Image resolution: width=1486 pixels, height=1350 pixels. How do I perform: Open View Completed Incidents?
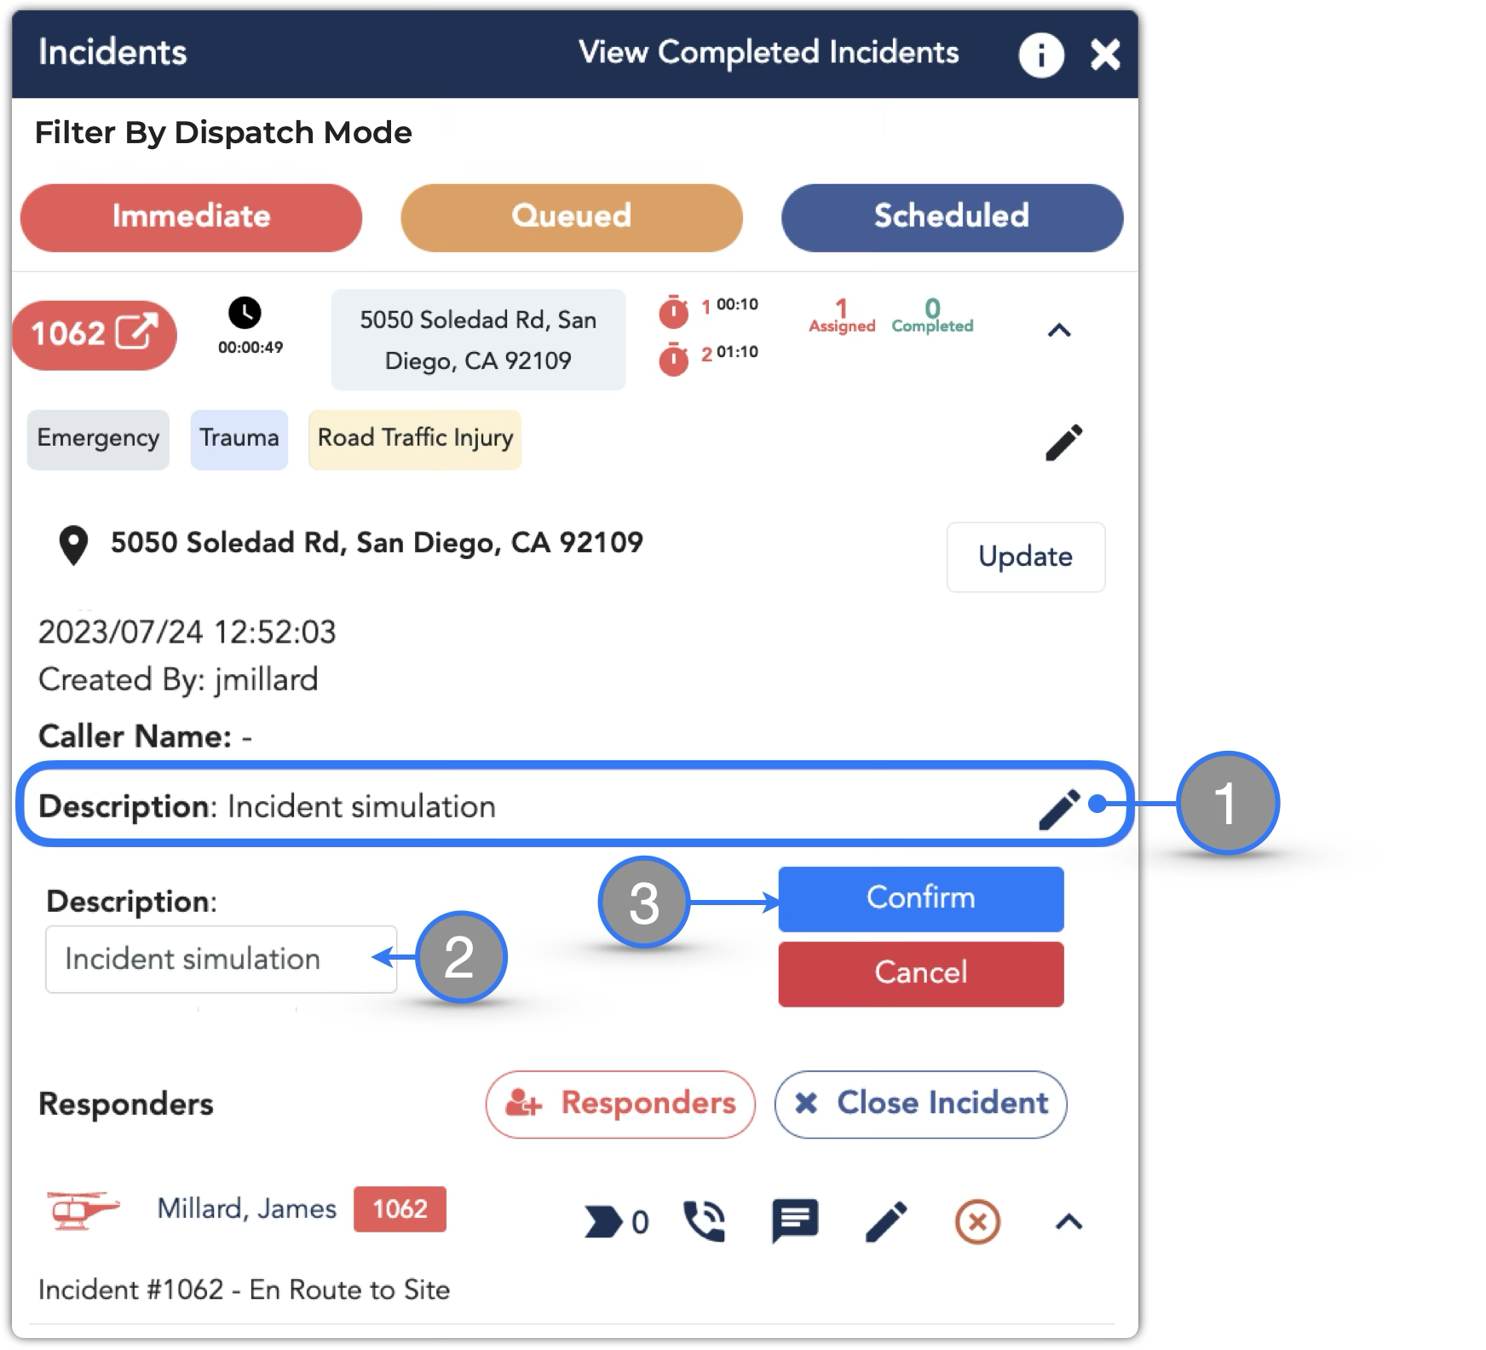click(769, 53)
